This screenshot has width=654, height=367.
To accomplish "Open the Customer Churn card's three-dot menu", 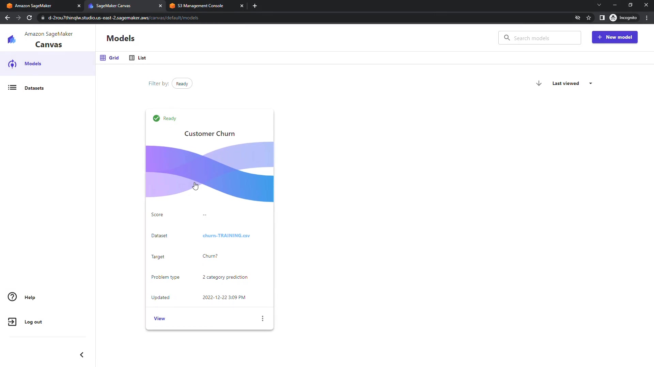I will 262,318.
